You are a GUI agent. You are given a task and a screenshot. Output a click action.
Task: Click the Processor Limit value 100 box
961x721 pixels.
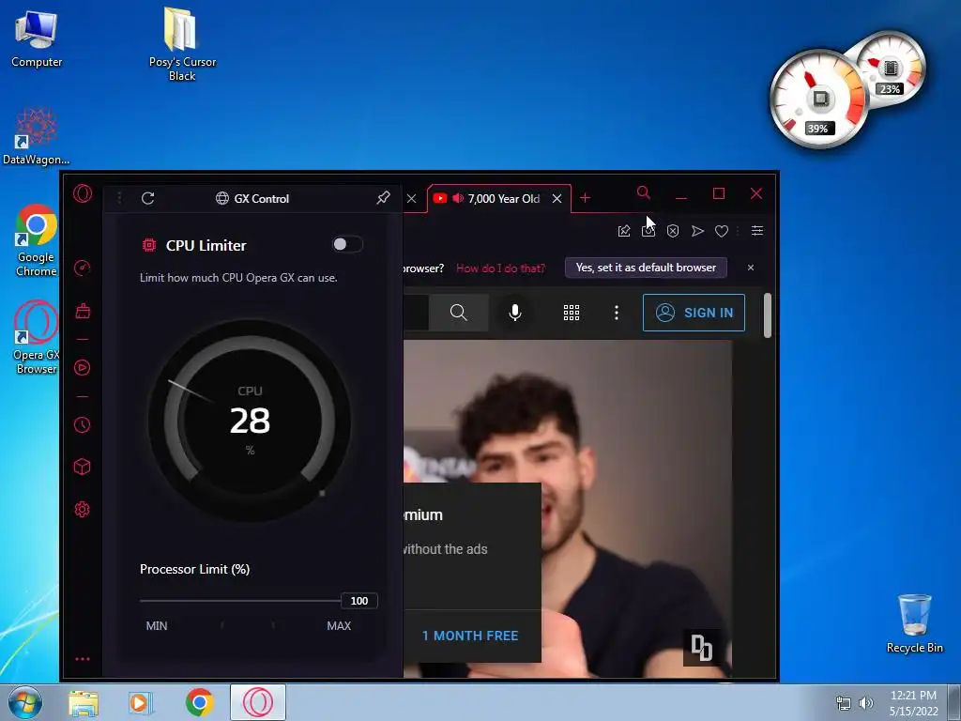pos(359,601)
